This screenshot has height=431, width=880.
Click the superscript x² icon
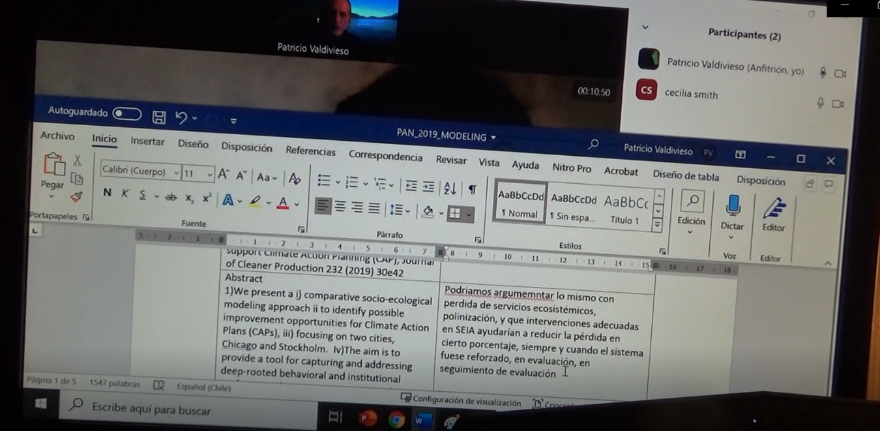click(207, 198)
